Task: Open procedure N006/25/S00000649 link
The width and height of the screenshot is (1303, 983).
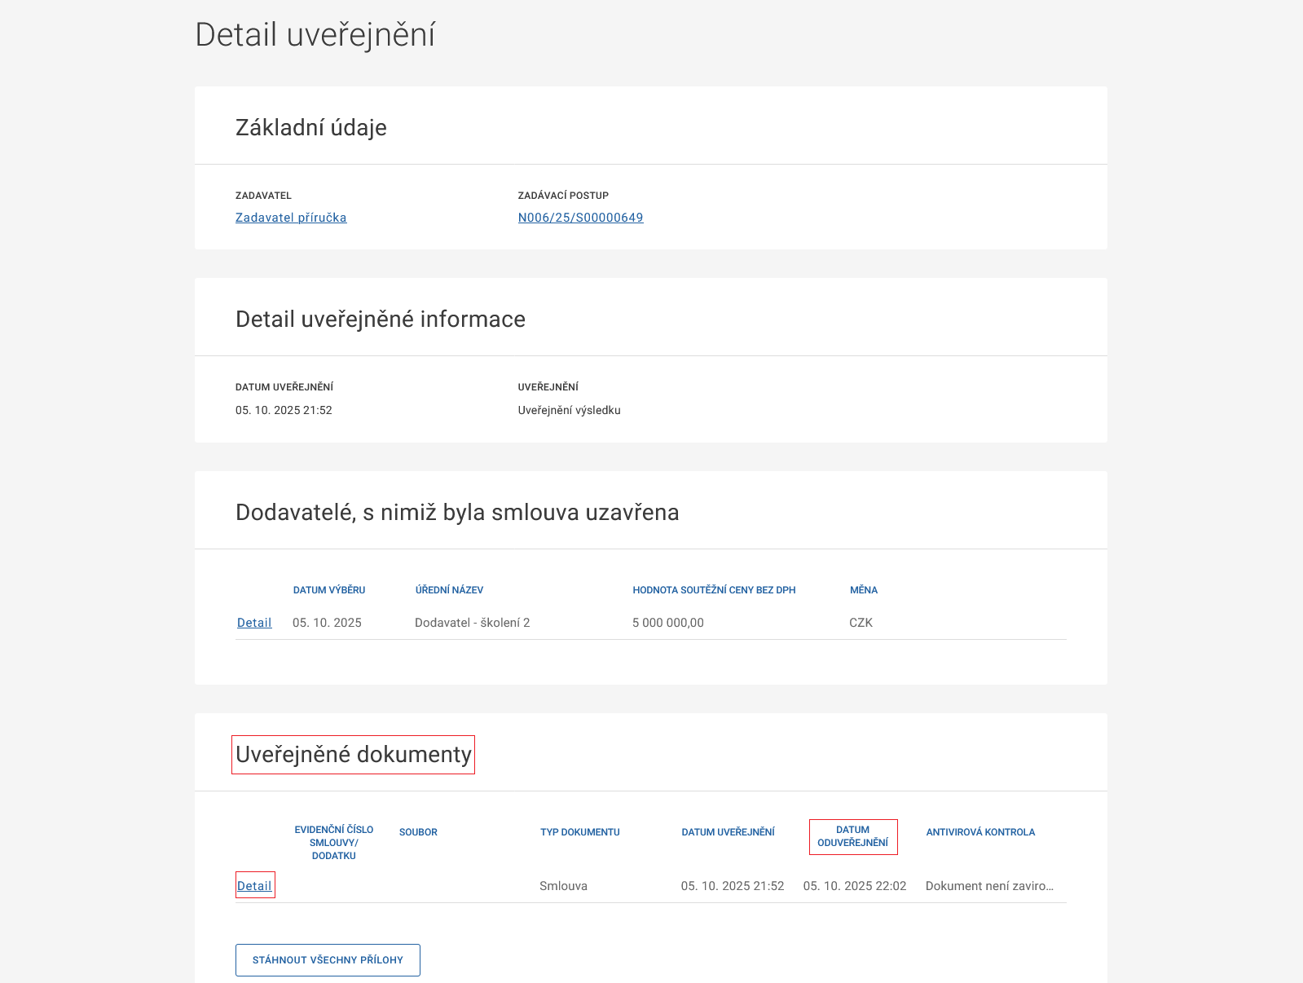Action: [580, 218]
